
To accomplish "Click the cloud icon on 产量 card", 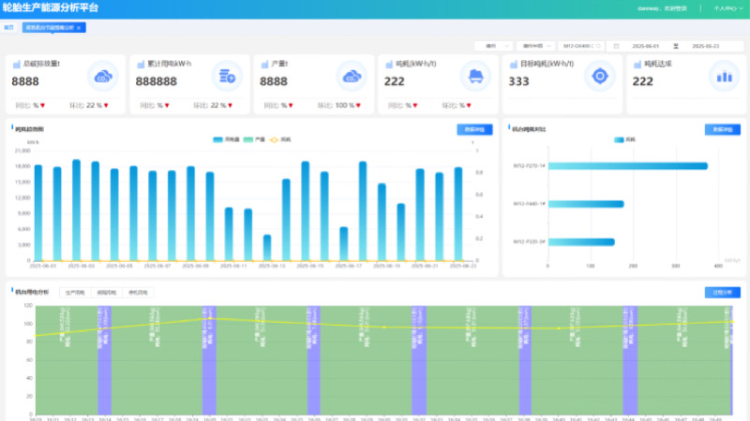I will pyautogui.click(x=351, y=76).
